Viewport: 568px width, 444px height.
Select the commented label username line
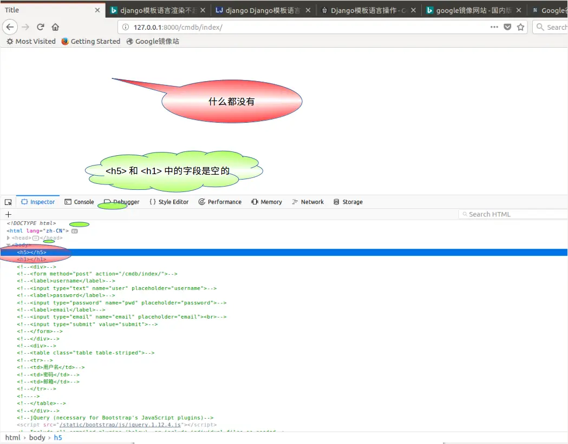[x=66, y=281]
